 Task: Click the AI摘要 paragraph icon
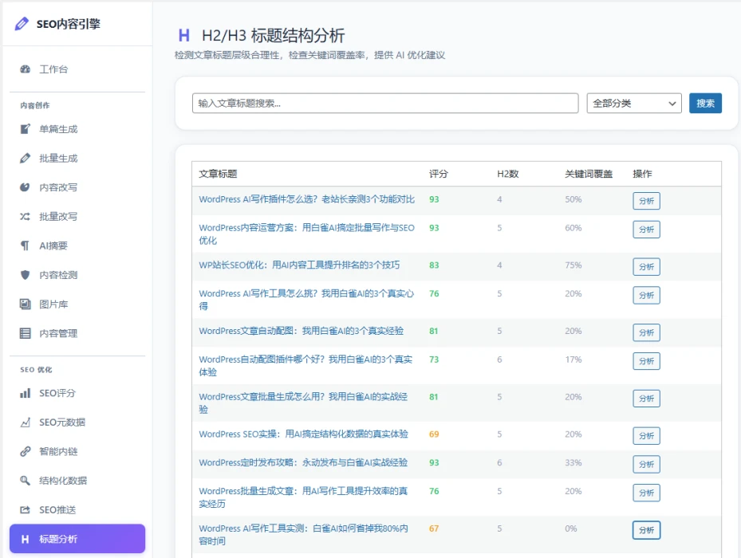click(x=25, y=246)
